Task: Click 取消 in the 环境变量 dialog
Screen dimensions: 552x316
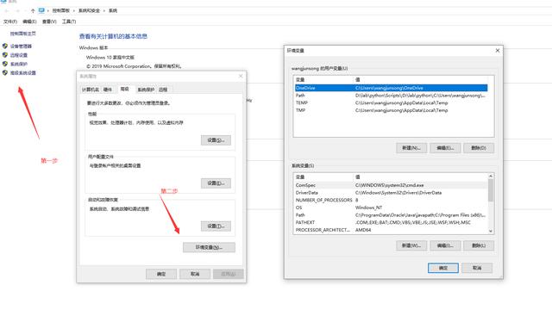Action: [477, 268]
